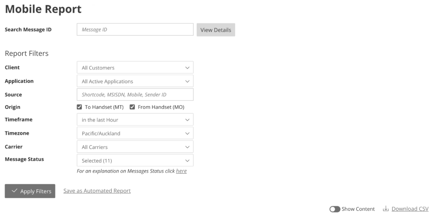Viewport: 433px width, 214px height.
Task: Uncheck the To Handset (MT) checkbox
Action: point(80,107)
